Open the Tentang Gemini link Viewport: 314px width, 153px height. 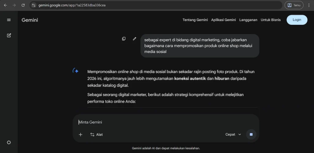pos(195,20)
